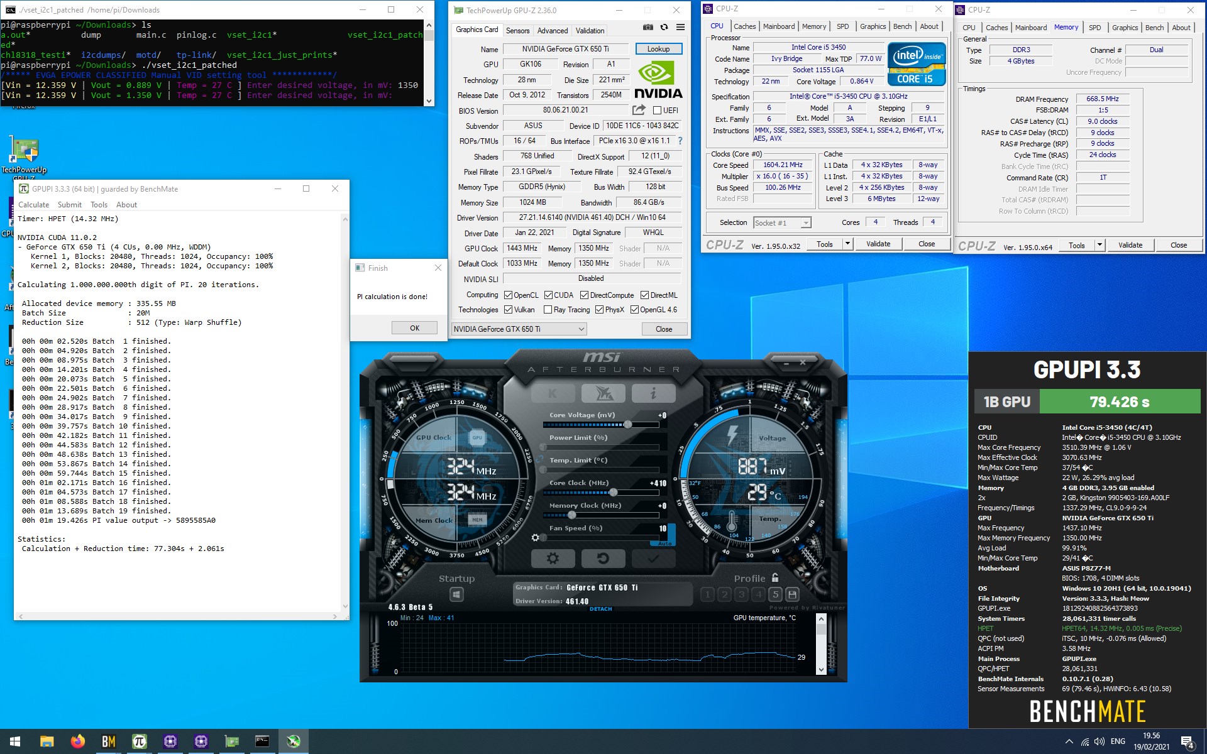The width and height of the screenshot is (1207, 754).
Task: Click the GPU-Z refresh icon
Action: pos(664,28)
